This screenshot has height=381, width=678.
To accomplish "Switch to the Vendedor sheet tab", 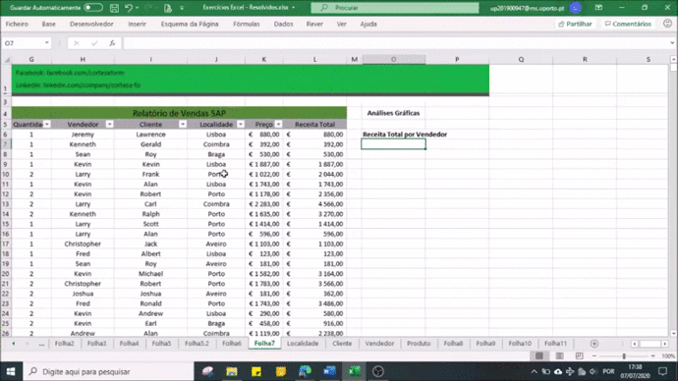I will 379,344.
